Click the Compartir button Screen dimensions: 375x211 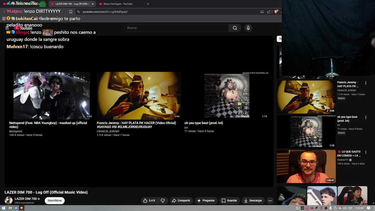[x=181, y=200]
